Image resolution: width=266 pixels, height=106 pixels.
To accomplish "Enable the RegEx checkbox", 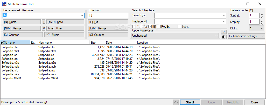I will coord(159,27).
